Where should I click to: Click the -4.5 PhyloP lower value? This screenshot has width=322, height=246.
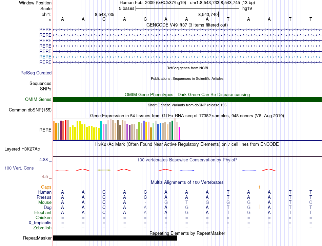(x=44, y=177)
